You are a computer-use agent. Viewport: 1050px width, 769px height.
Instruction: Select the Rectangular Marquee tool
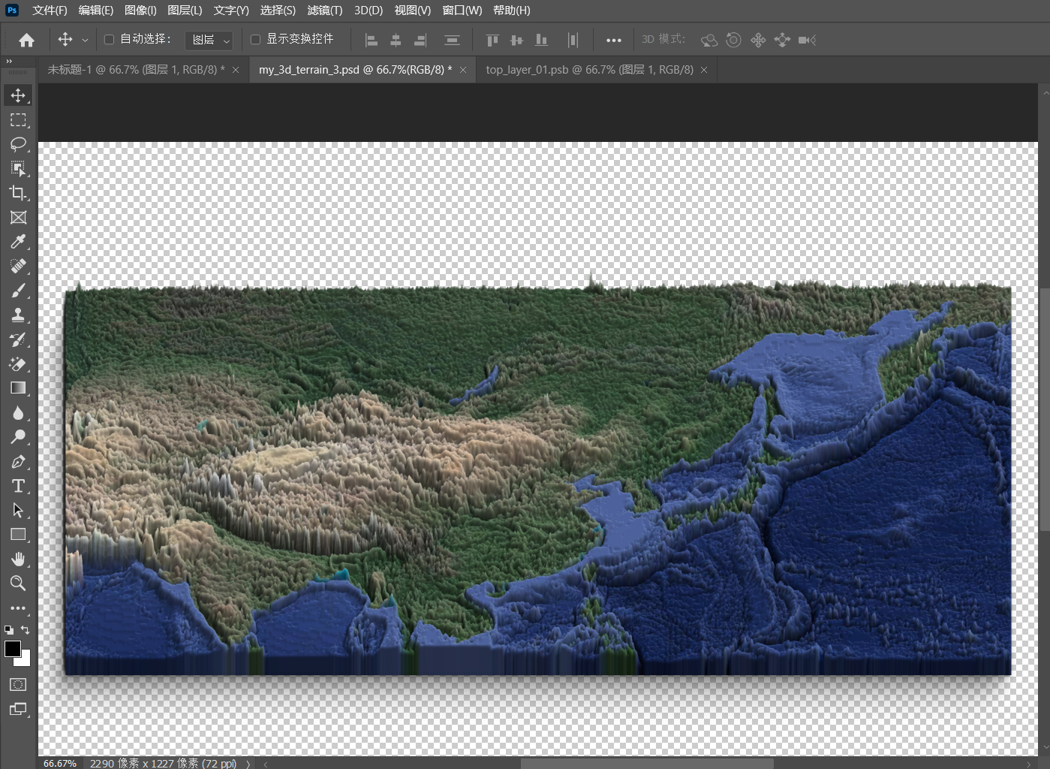[x=18, y=120]
